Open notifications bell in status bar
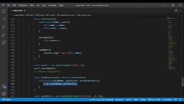The image size is (184, 104). coord(180,100)
